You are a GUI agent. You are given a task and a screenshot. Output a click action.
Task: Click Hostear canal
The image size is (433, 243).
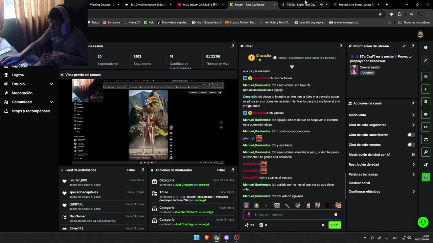[359, 183]
